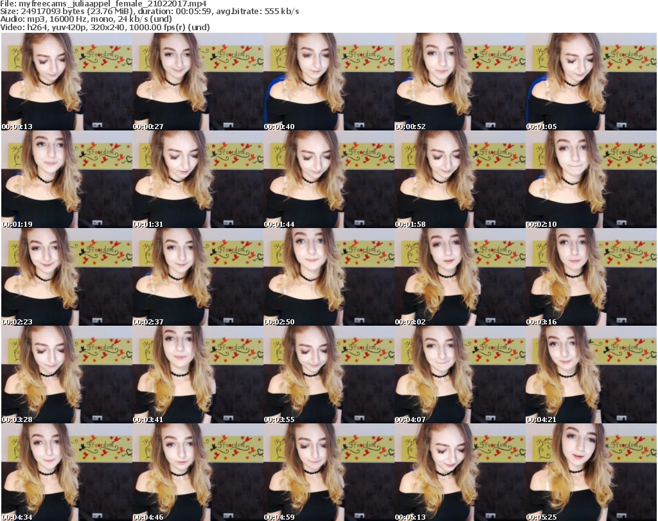Open the frame stamped 00:01:19

(x=67, y=179)
